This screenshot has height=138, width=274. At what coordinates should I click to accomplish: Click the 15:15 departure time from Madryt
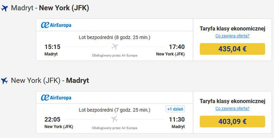pos(52,47)
